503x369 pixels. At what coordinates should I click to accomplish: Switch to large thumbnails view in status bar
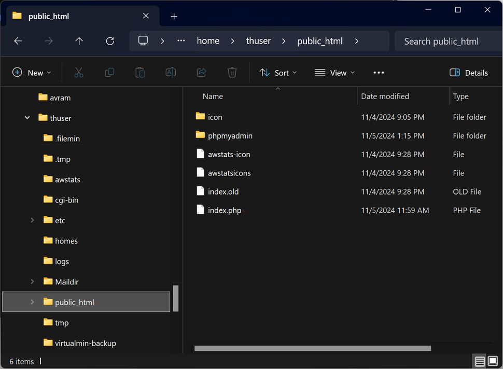click(492, 361)
